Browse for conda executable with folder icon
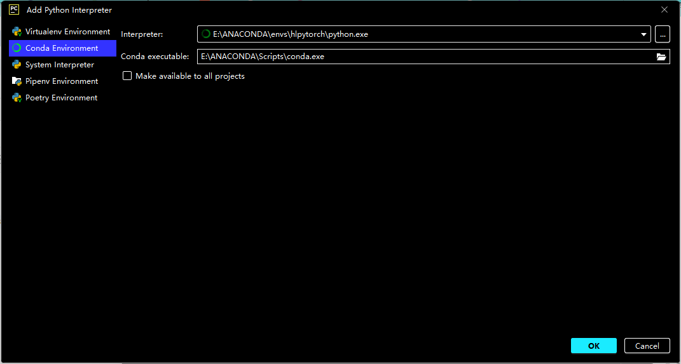Image resolution: width=681 pixels, height=364 pixels. (661, 57)
